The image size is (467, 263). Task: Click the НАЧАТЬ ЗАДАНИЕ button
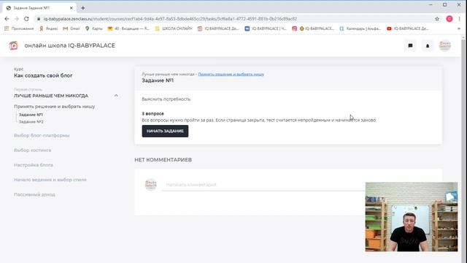(x=165, y=131)
